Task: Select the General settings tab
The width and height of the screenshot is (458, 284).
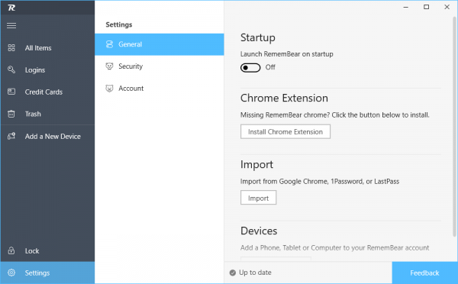Action: (160, 44)
